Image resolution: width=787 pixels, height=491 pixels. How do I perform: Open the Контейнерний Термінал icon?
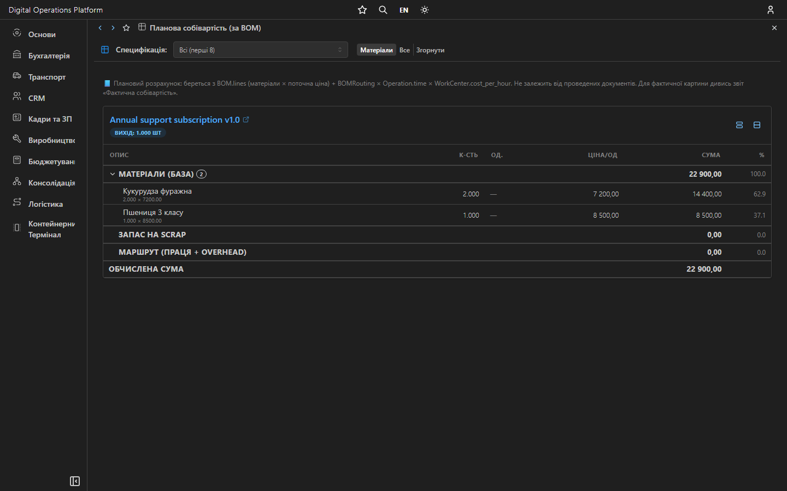pyautogui.click(x=17, y=227)
